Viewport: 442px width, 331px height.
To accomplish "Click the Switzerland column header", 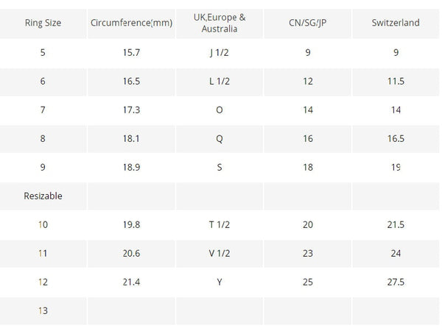I will [396, 23].
